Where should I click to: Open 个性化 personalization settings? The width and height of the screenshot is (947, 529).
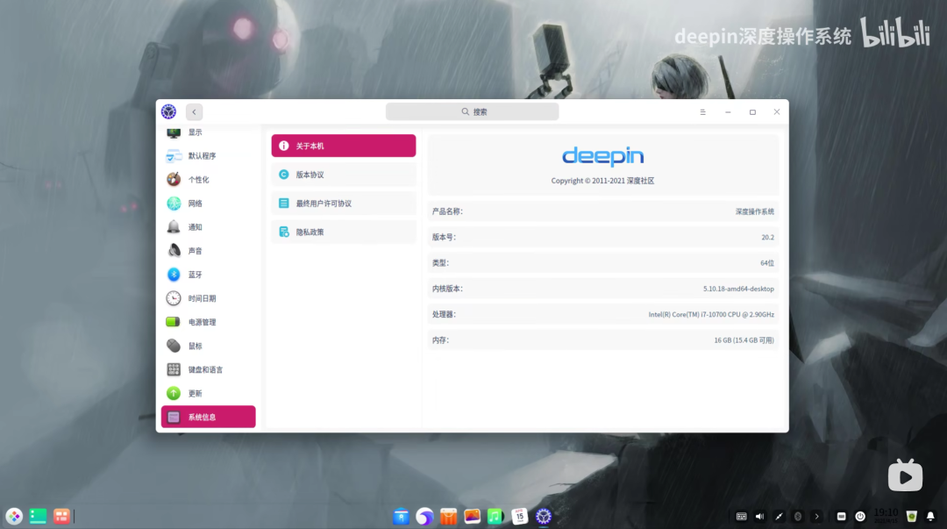point(208,180)
